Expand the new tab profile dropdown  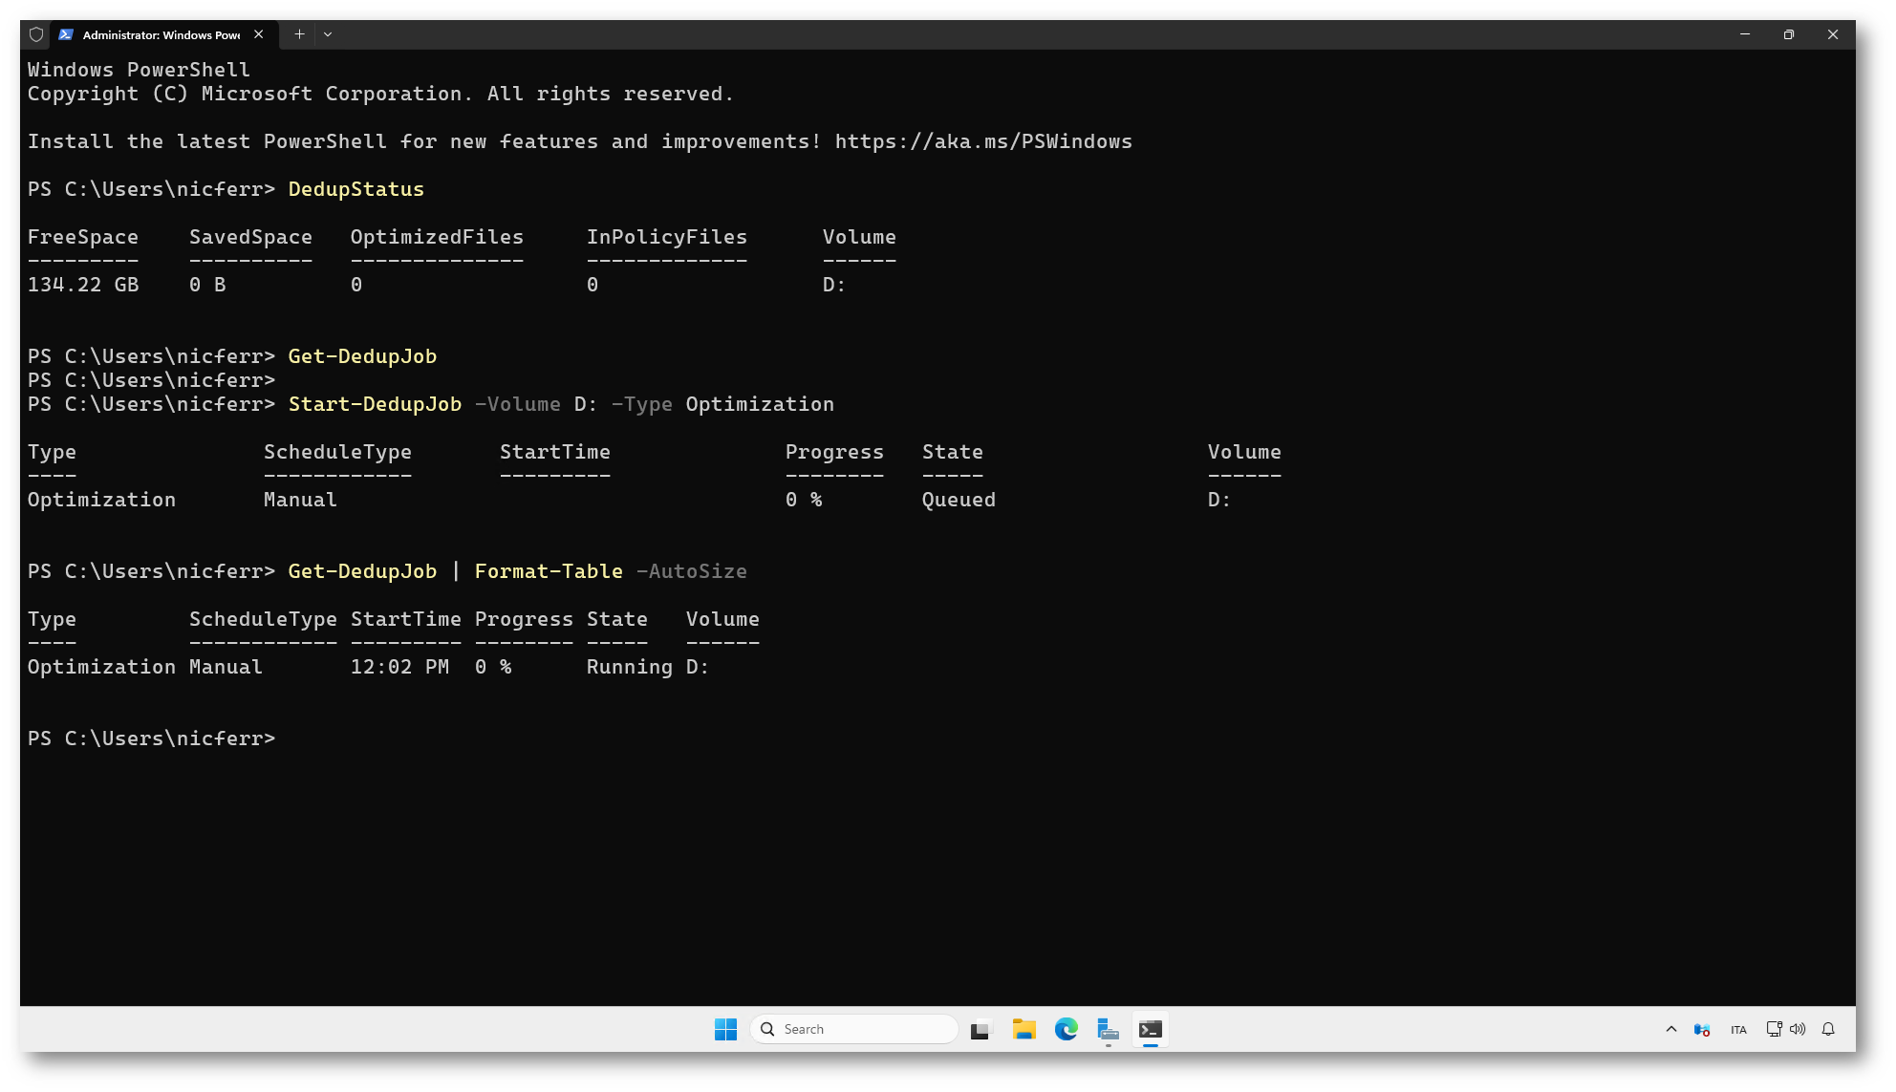click(x=328, y=34)
